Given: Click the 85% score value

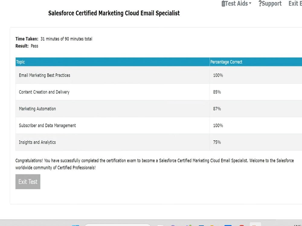Looking at the screenshot, I should (x=217, y=92).
